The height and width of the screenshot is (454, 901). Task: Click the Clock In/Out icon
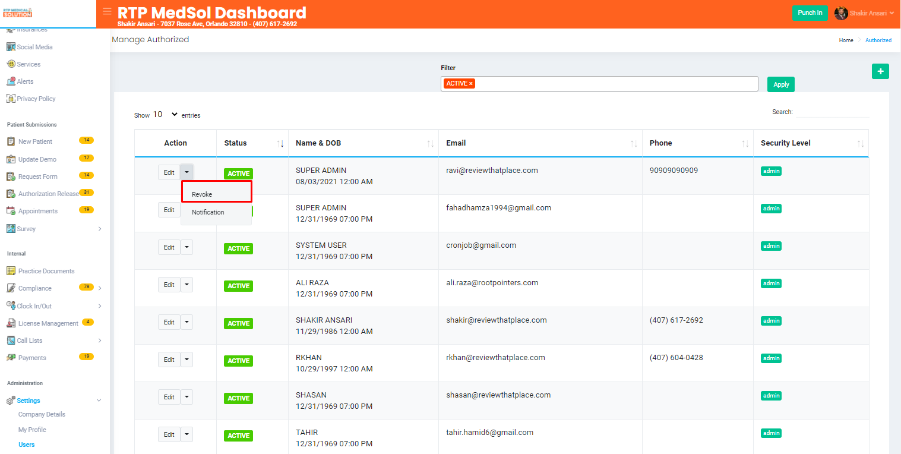11,305
